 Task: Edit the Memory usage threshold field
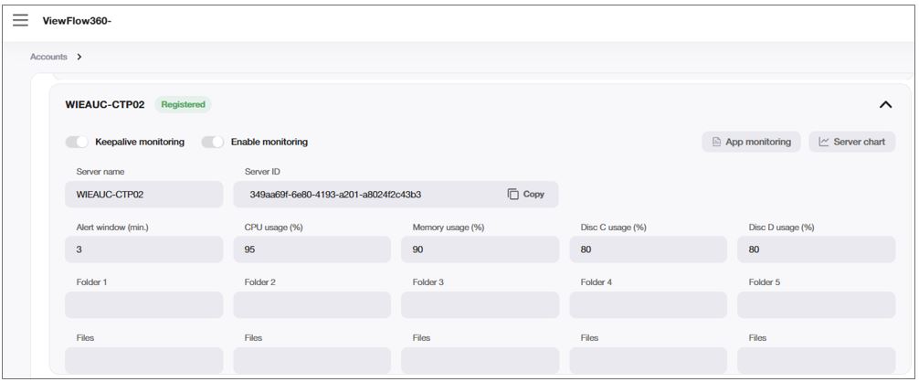point(480,249)
